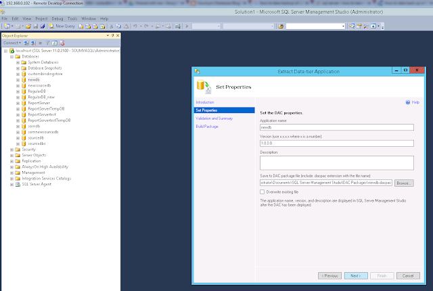
Task: Click the Application name field
Action: pos(337,127)
